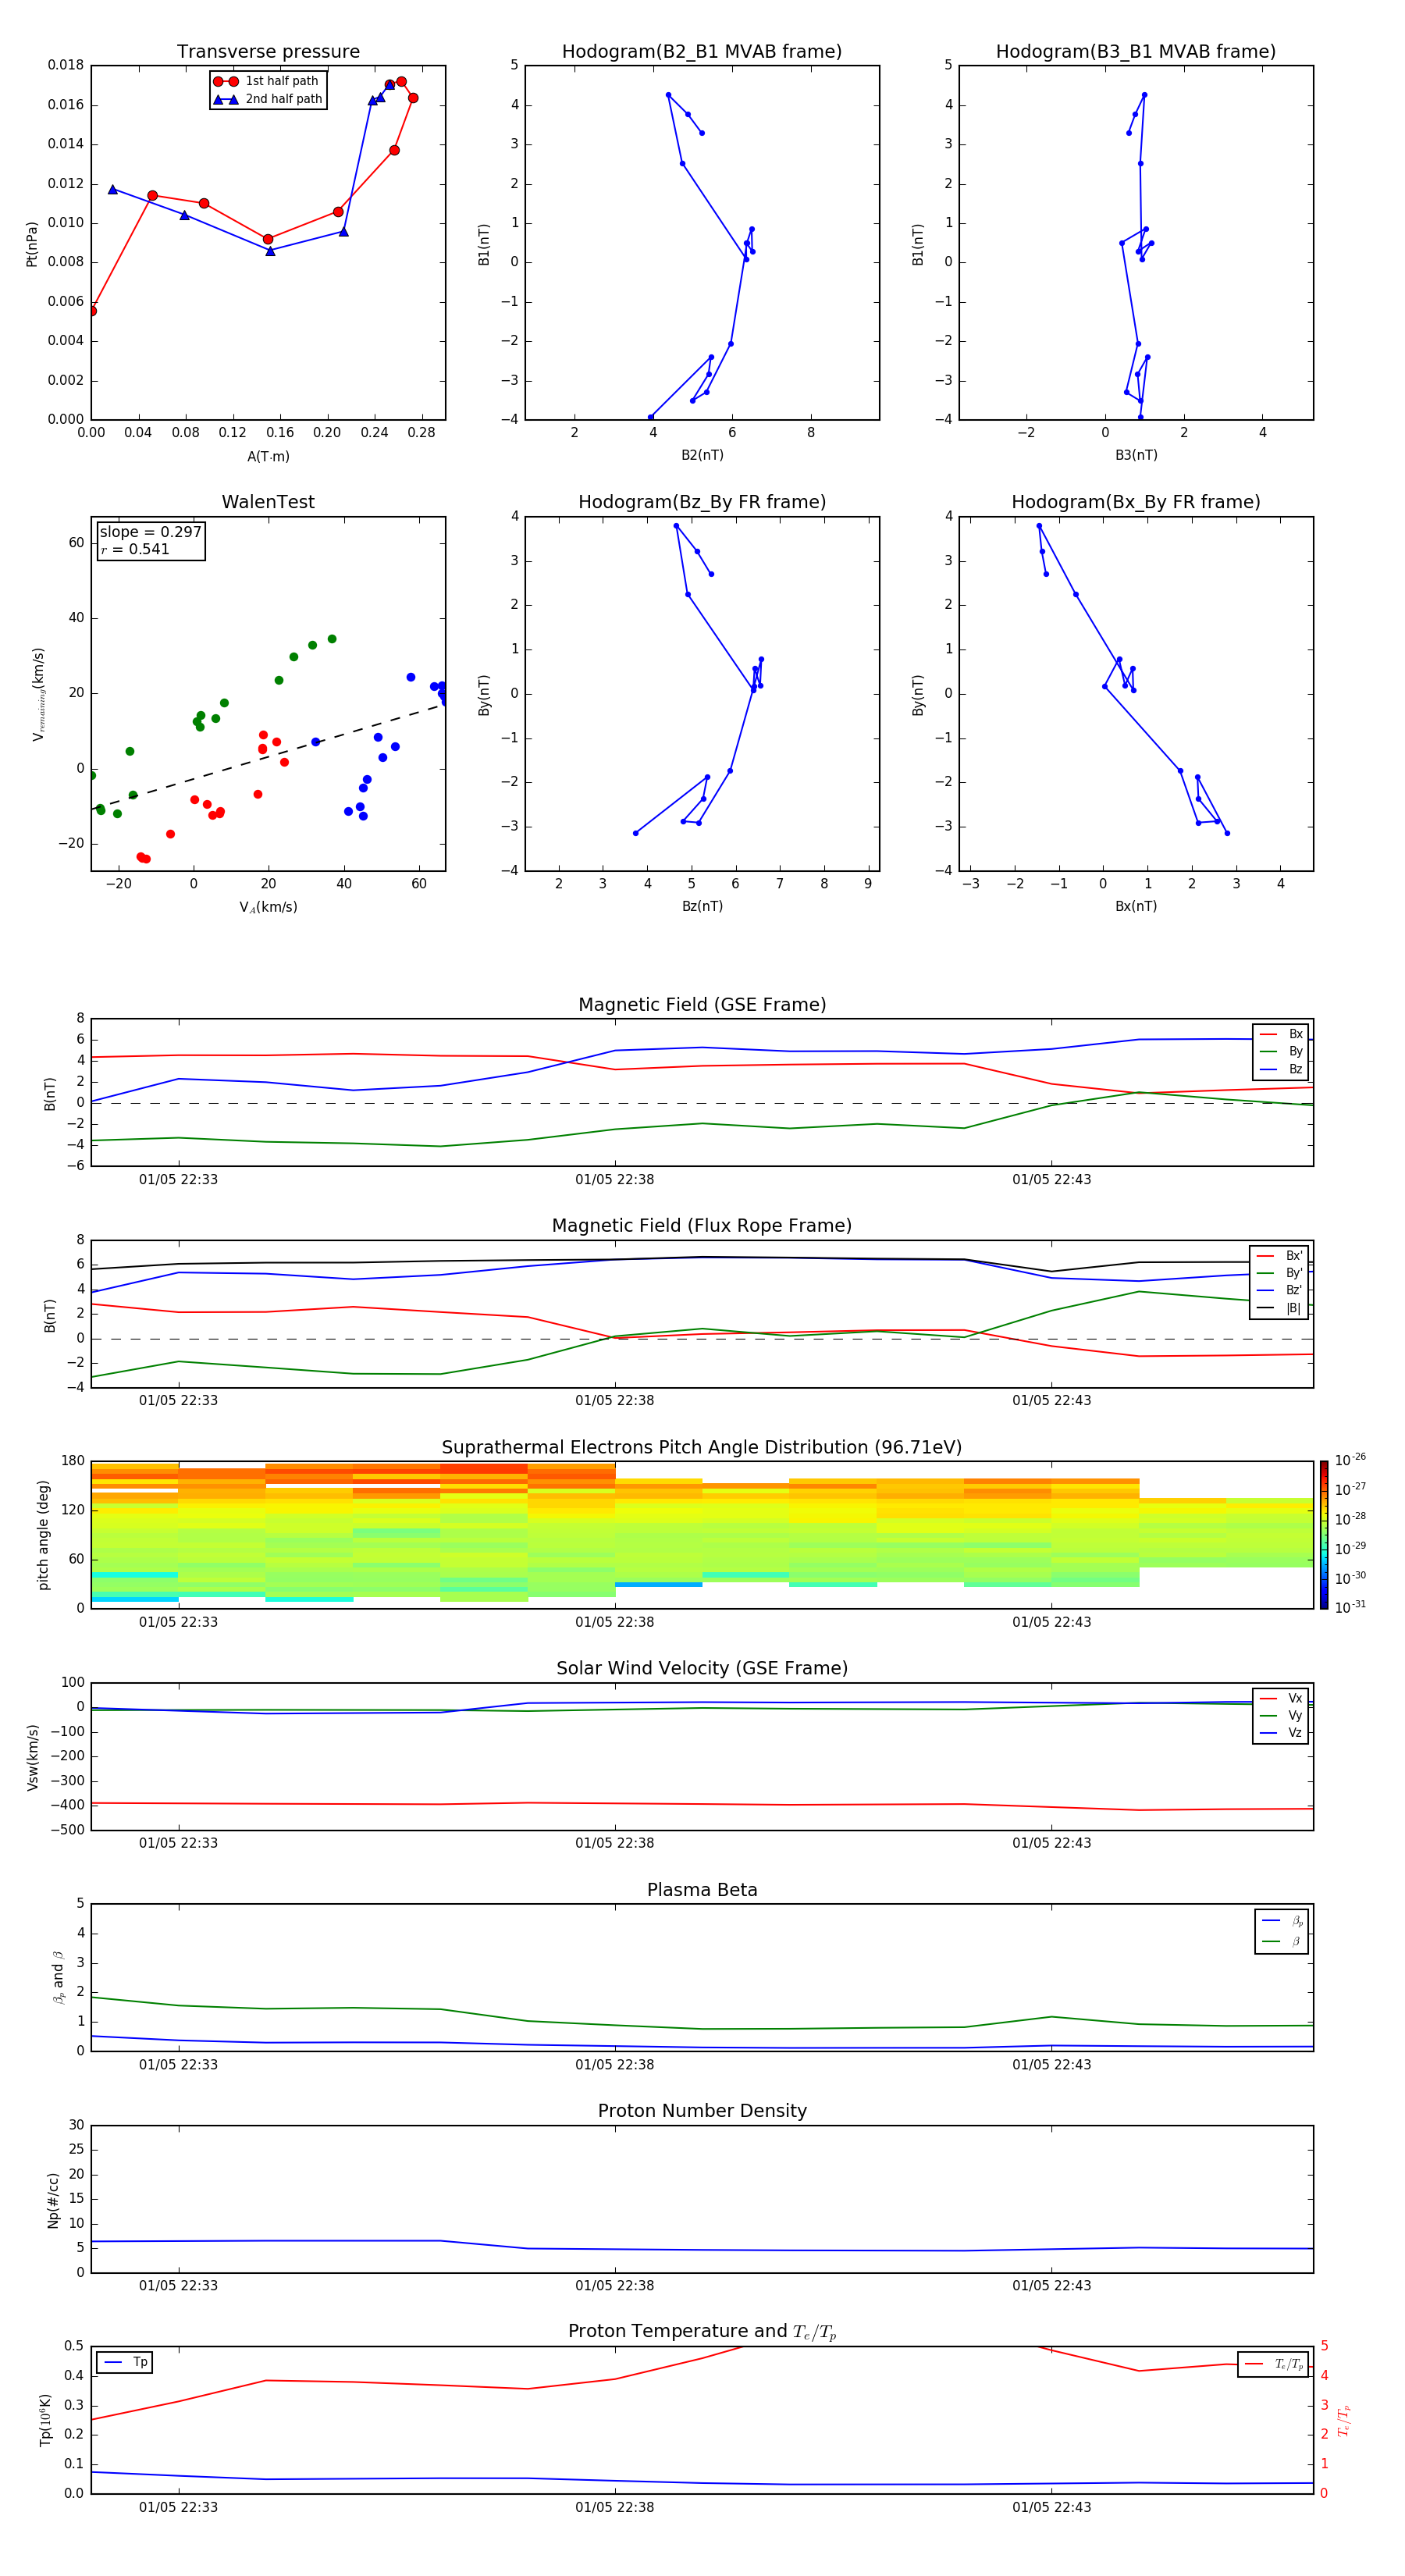Click the 'slope = 0.297' annotation
This screenshot has width=1405, height=2576.
click(x=151, y=532)
